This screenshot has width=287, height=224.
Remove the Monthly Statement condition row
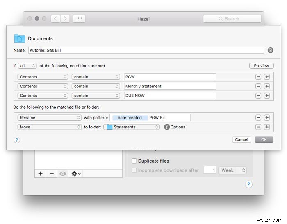pos(258,86)
